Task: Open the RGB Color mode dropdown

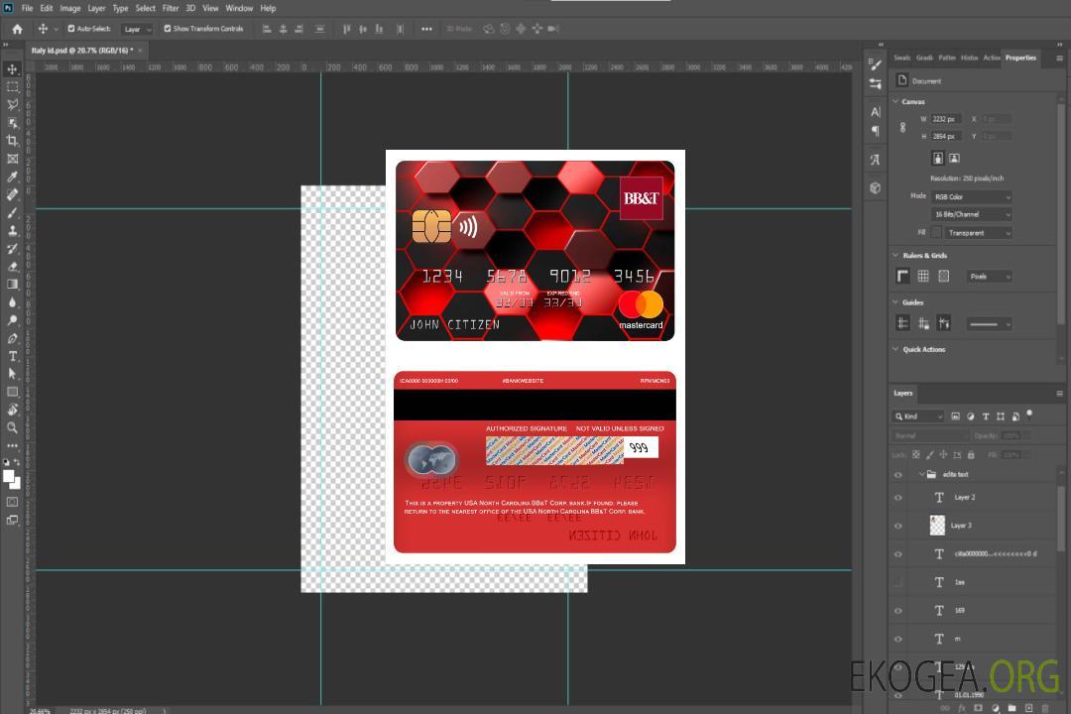Action: pyautogui.click(x=972, y=196)
